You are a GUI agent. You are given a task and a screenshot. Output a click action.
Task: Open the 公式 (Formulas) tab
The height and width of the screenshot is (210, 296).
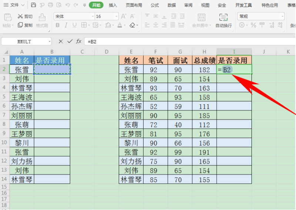tap(155, 5)
